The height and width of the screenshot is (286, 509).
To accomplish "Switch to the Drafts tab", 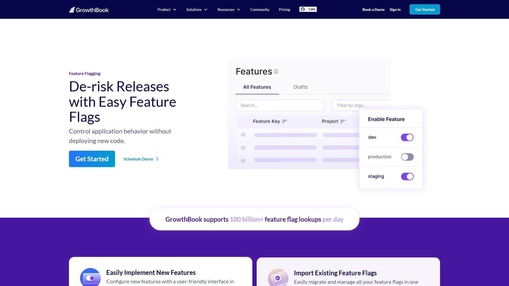I will click(x=301, y=87).
